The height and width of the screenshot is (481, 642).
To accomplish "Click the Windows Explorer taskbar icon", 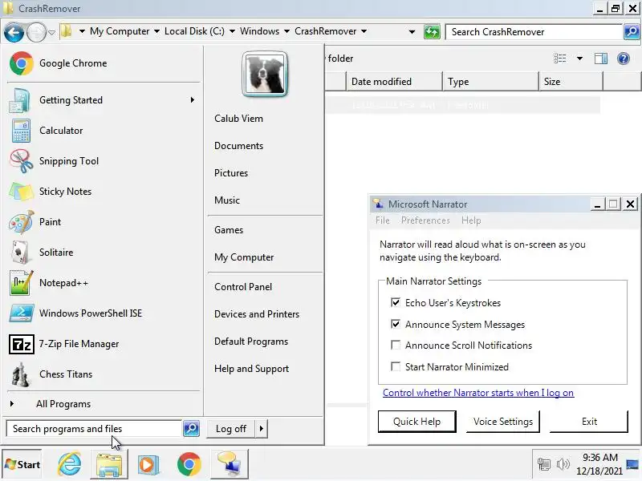I will [109, 464].
